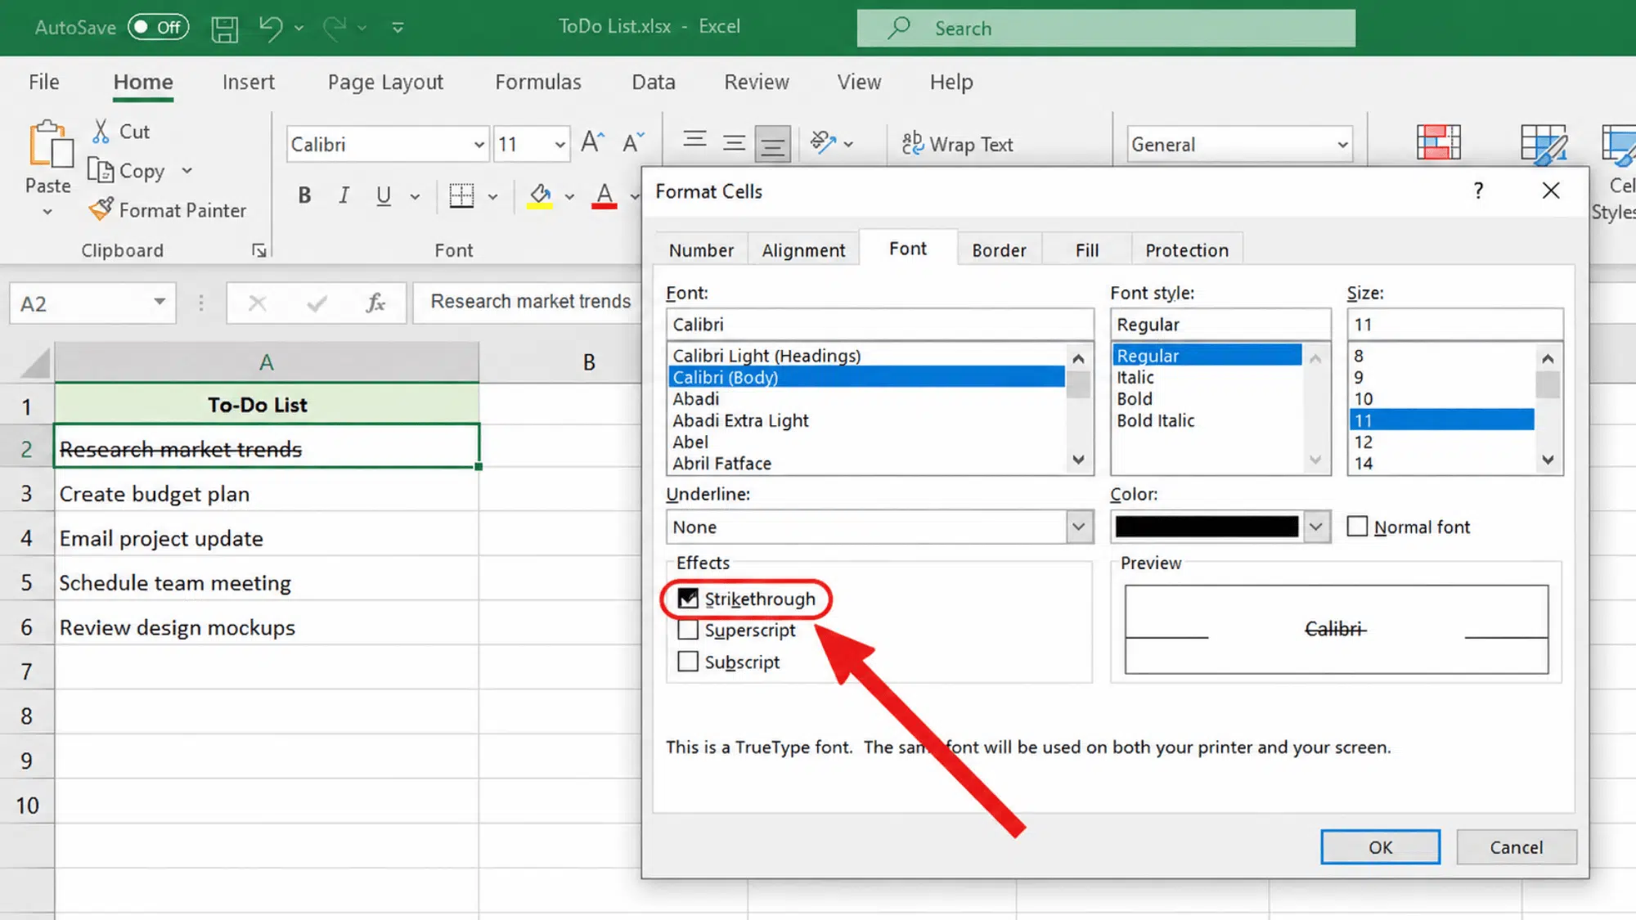Click the red Font Color icon

click(x=604, y=195)
